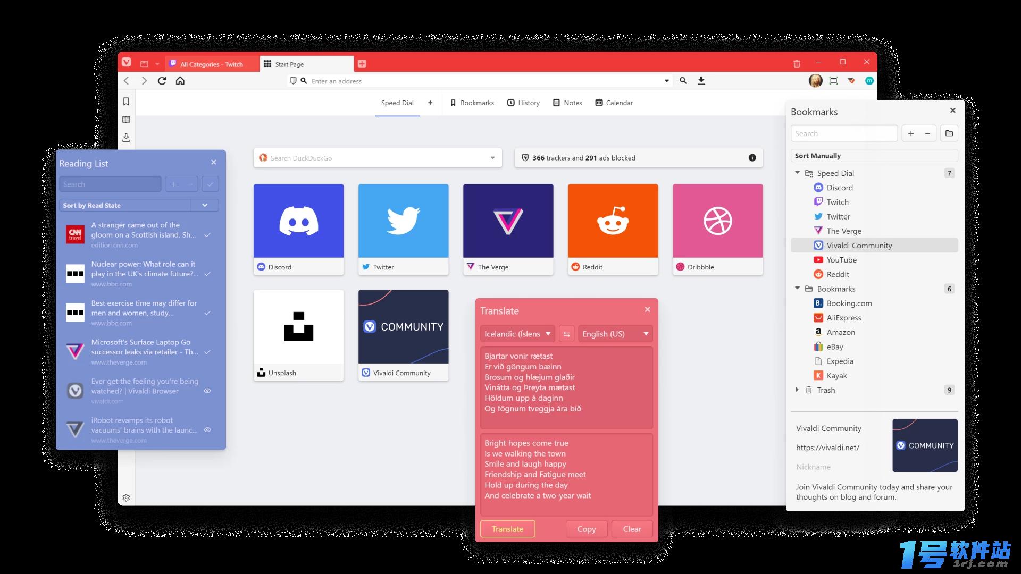Screen dimensions: 1021x574
Task: Click the tracker/shield protection icon in address bar
Action: coord(292,81)
